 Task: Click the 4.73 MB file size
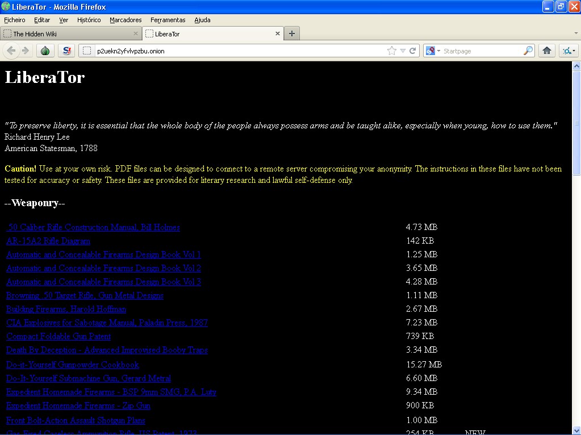tap(421, 227)
